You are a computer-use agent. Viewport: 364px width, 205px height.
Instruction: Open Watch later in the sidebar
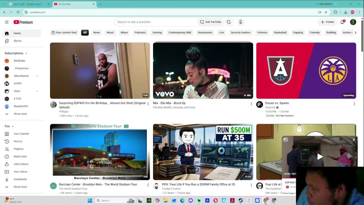pos(22,156)
